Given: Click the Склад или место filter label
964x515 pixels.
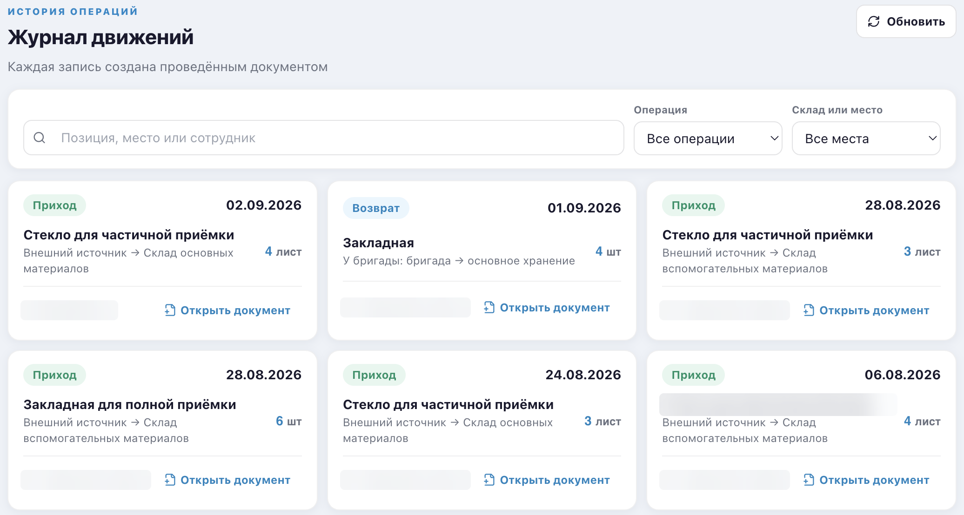Looking at the screenshot, I should 837,110.
